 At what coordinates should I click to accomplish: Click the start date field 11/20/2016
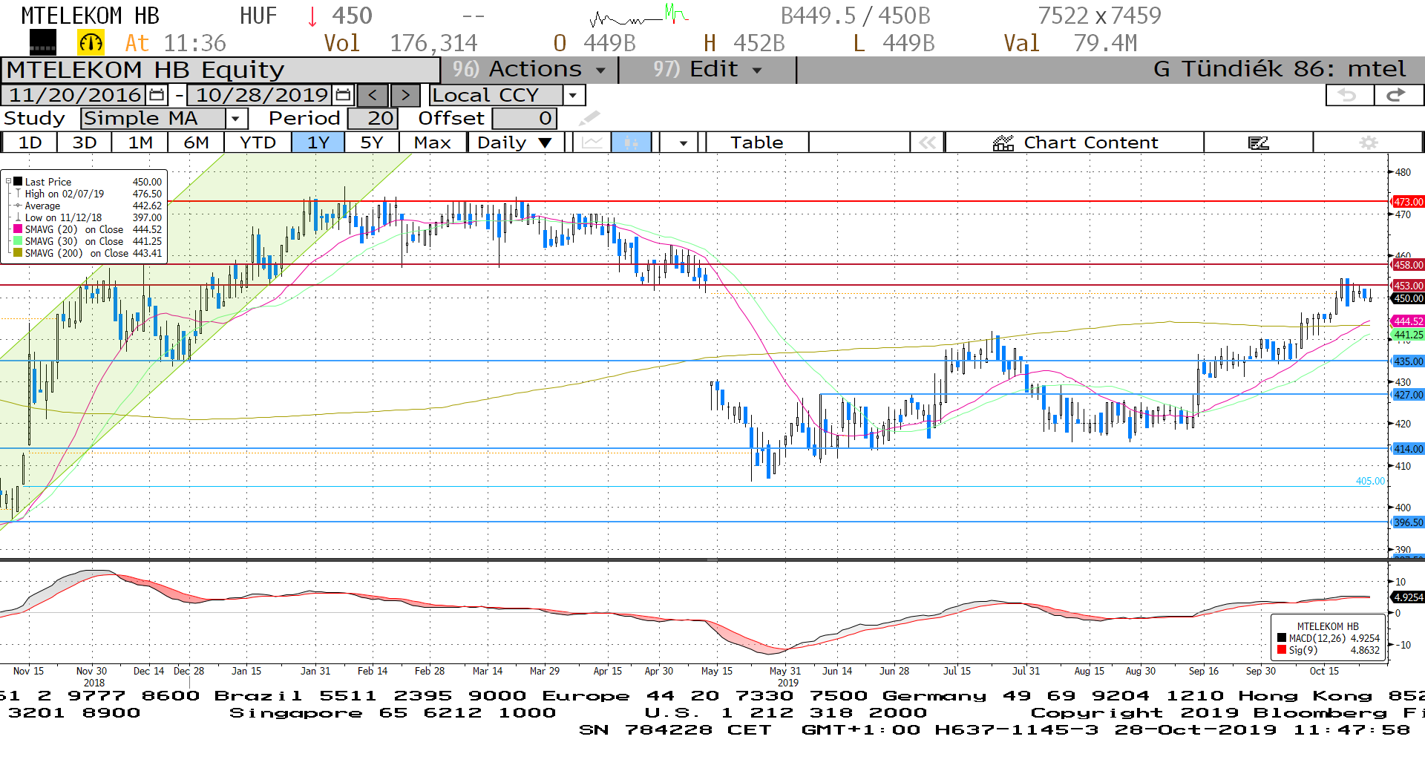tap(75, 95)
